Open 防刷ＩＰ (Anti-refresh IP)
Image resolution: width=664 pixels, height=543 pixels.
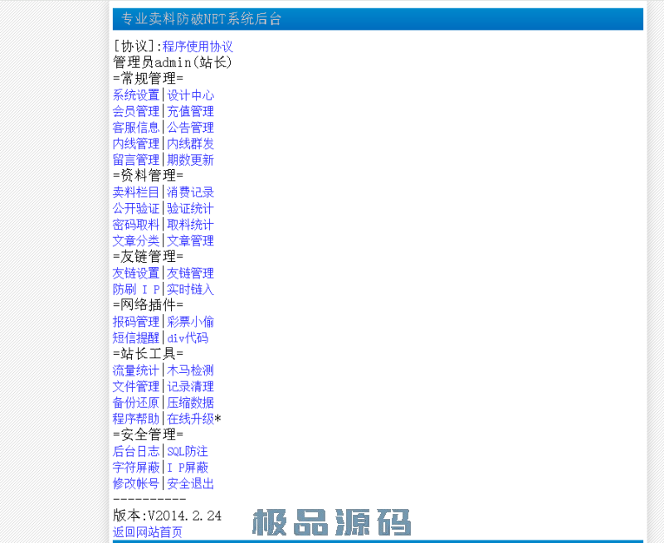[x=135, y=288]
